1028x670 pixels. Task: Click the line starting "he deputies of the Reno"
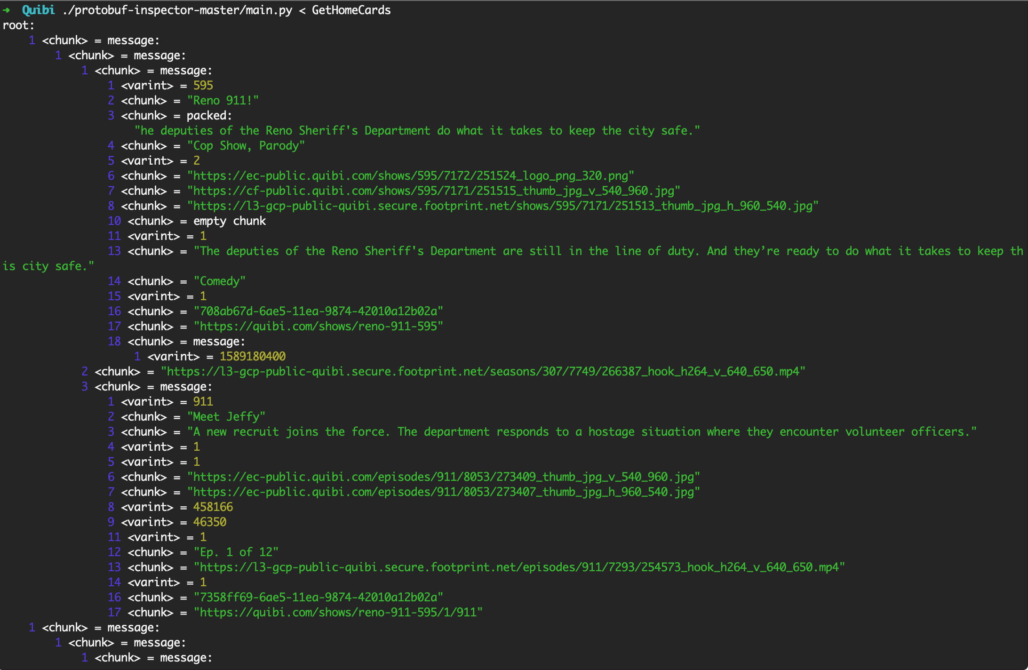pyautogui.click(x=417, y=131)
